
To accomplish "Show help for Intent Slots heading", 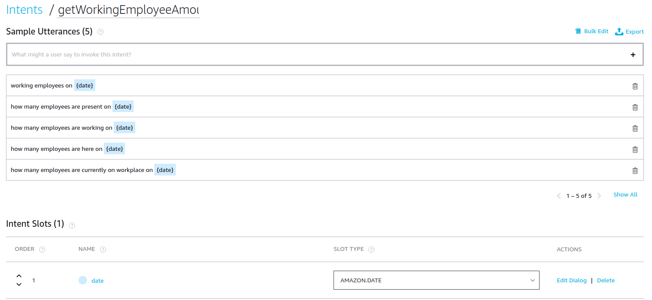I will point(72,225).
